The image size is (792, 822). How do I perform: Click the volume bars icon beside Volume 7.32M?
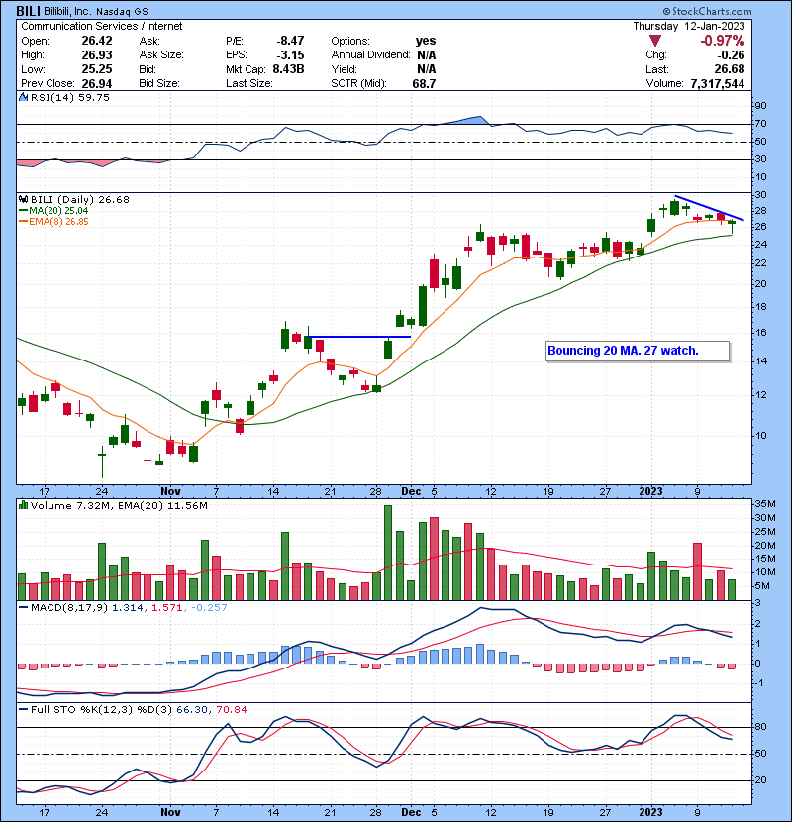pos(23,505)
